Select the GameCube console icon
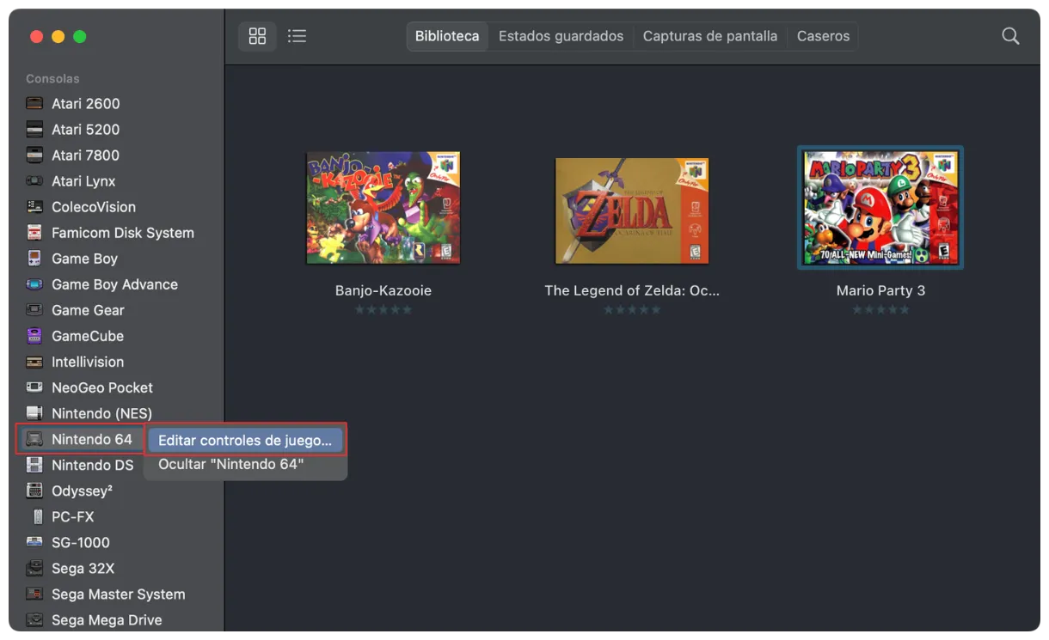Screen dimensions: 1049x640 34,336
